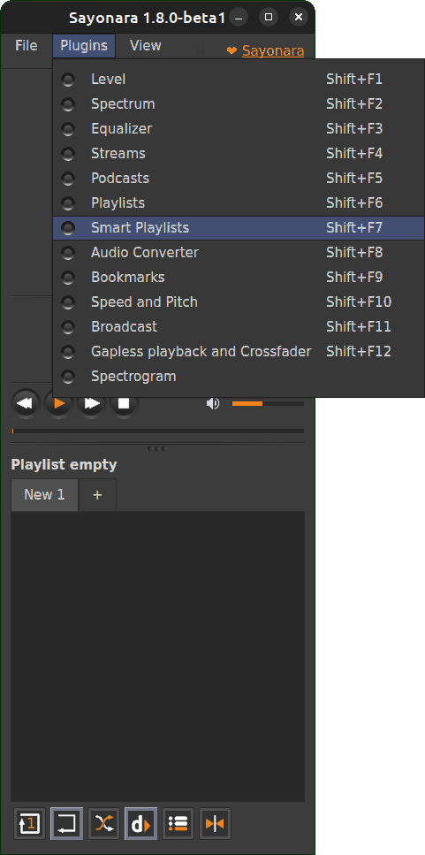Screen dimensions: 425x855
Task: Skip to the next track
Action: tap(92, 404)
